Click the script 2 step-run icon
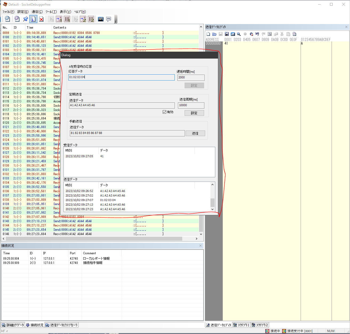The height and width of the screenshot is (334, 350). point(83,19)
